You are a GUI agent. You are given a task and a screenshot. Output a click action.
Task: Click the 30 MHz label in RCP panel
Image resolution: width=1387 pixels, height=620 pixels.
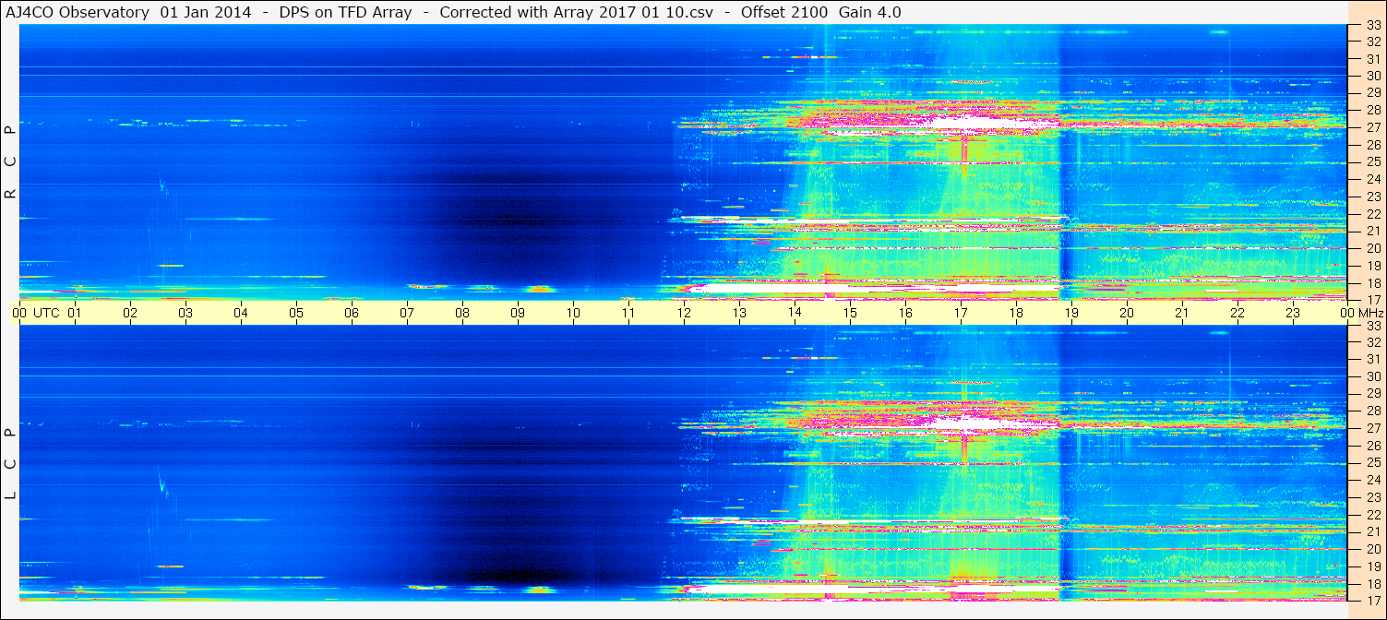pos(1372,76)
